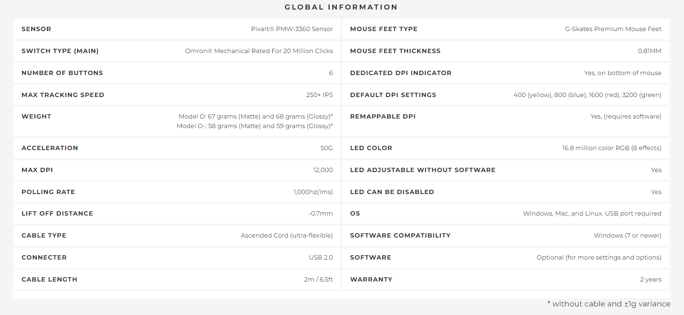The height and width of the screenshot is (315, 684).
Task: Select the Switch Type (Main) label
Action: 60,51
